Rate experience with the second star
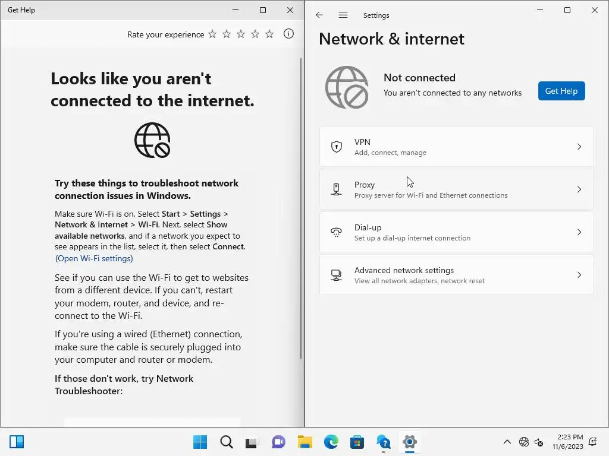 (x=227, y=34)
